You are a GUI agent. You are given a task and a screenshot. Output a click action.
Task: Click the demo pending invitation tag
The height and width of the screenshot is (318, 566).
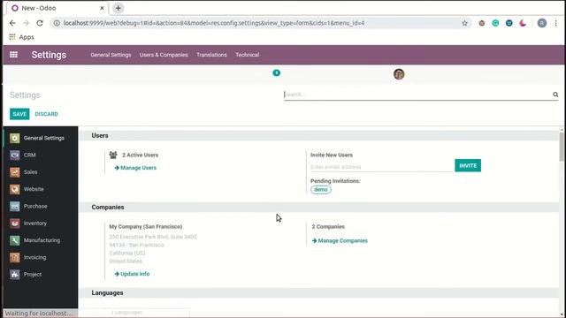[x=321, y=190]
